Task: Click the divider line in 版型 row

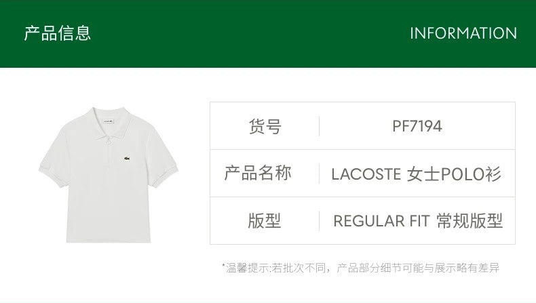Action: point(320,221)
